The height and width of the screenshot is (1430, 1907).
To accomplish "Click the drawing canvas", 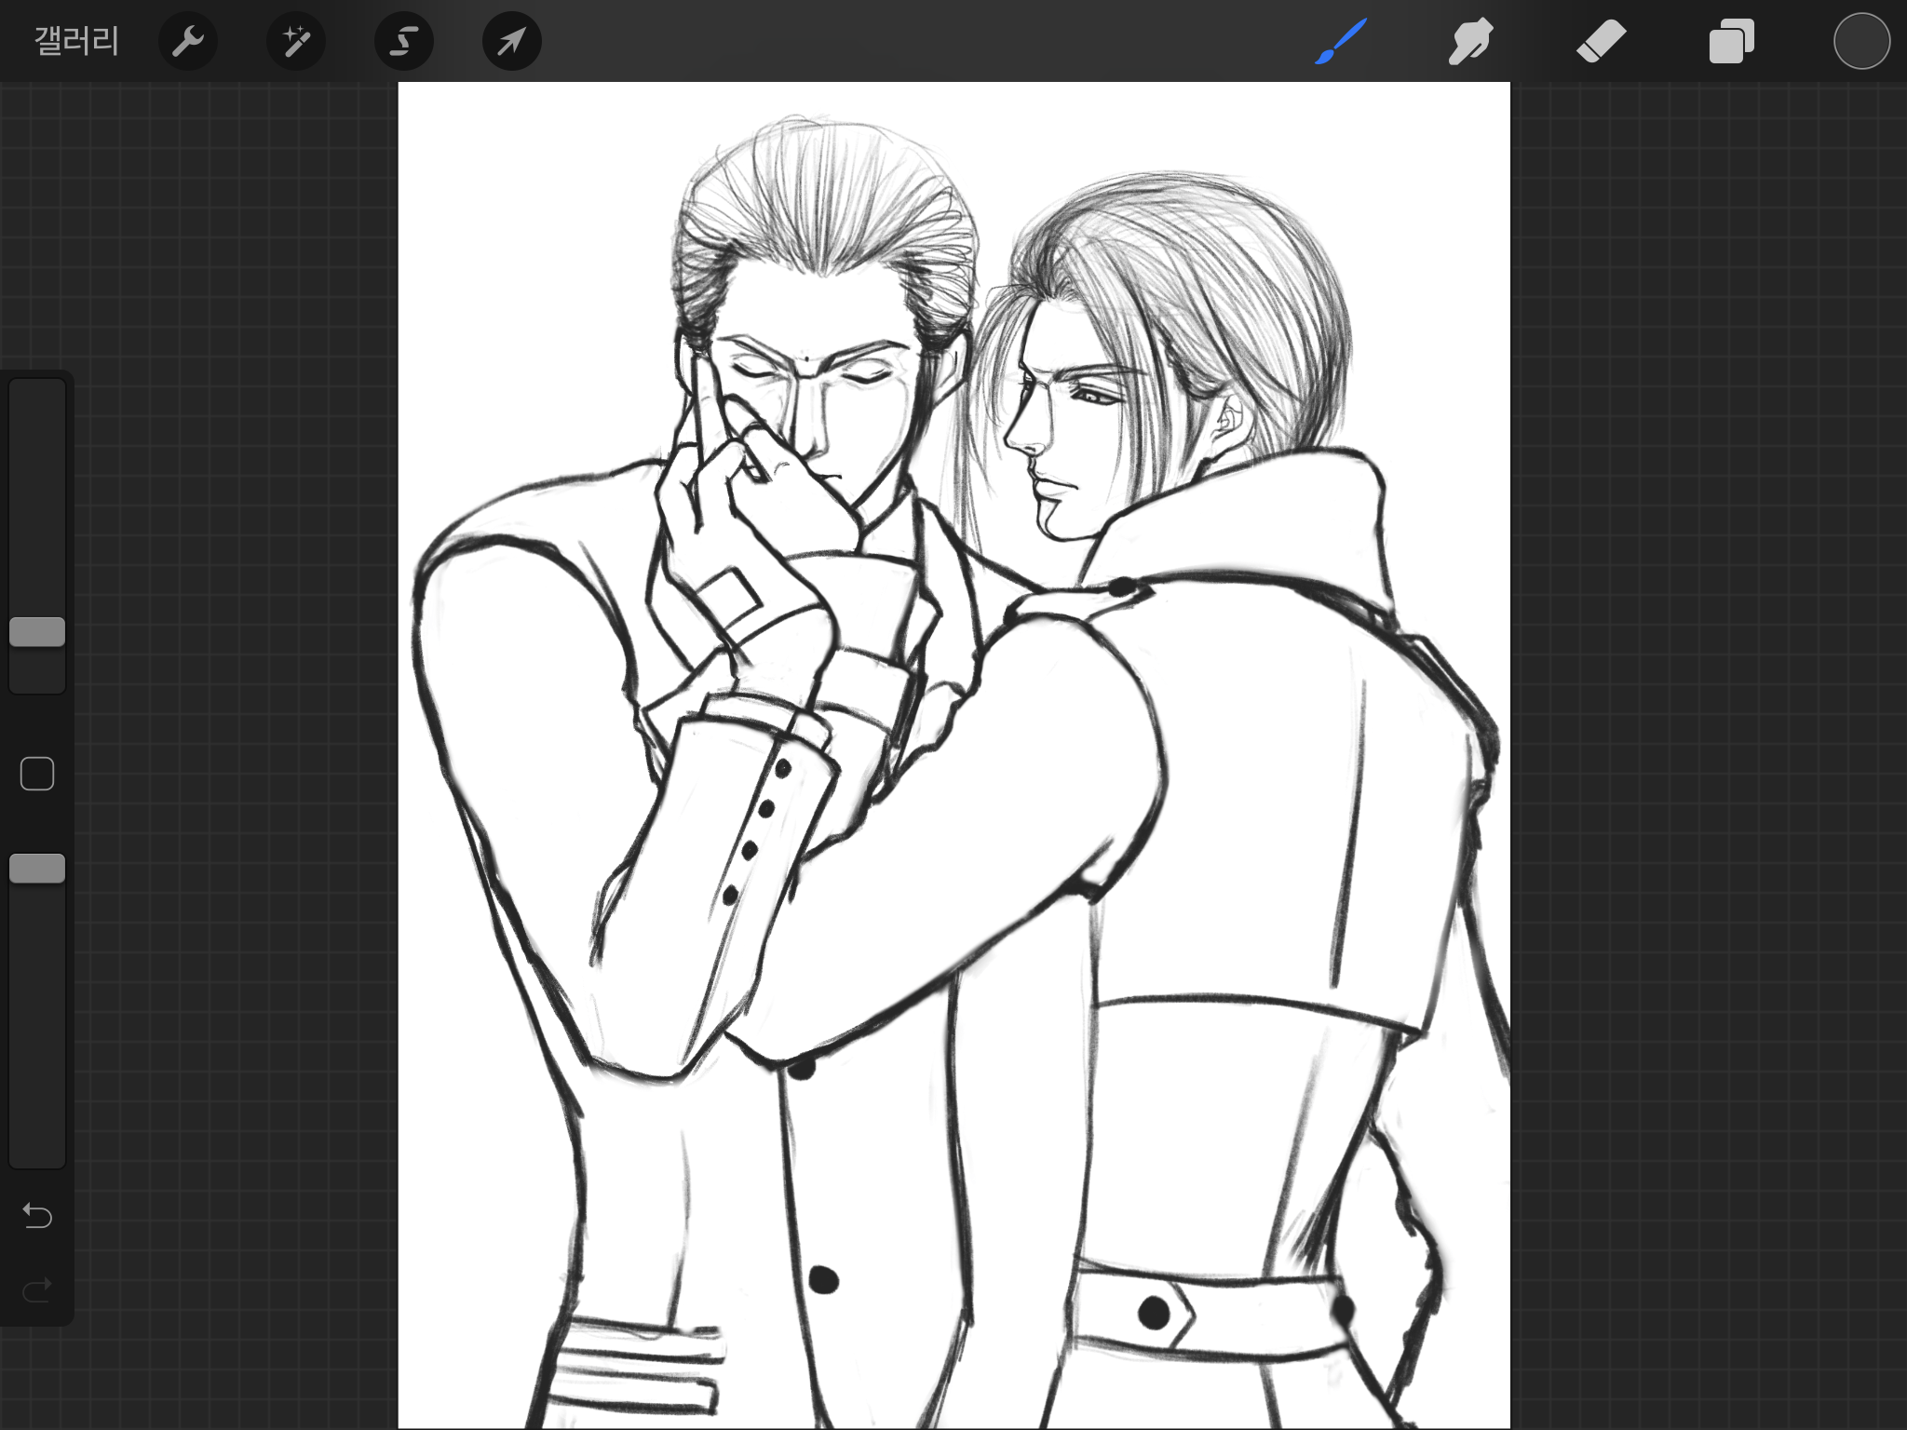I will tap(953, 755).
